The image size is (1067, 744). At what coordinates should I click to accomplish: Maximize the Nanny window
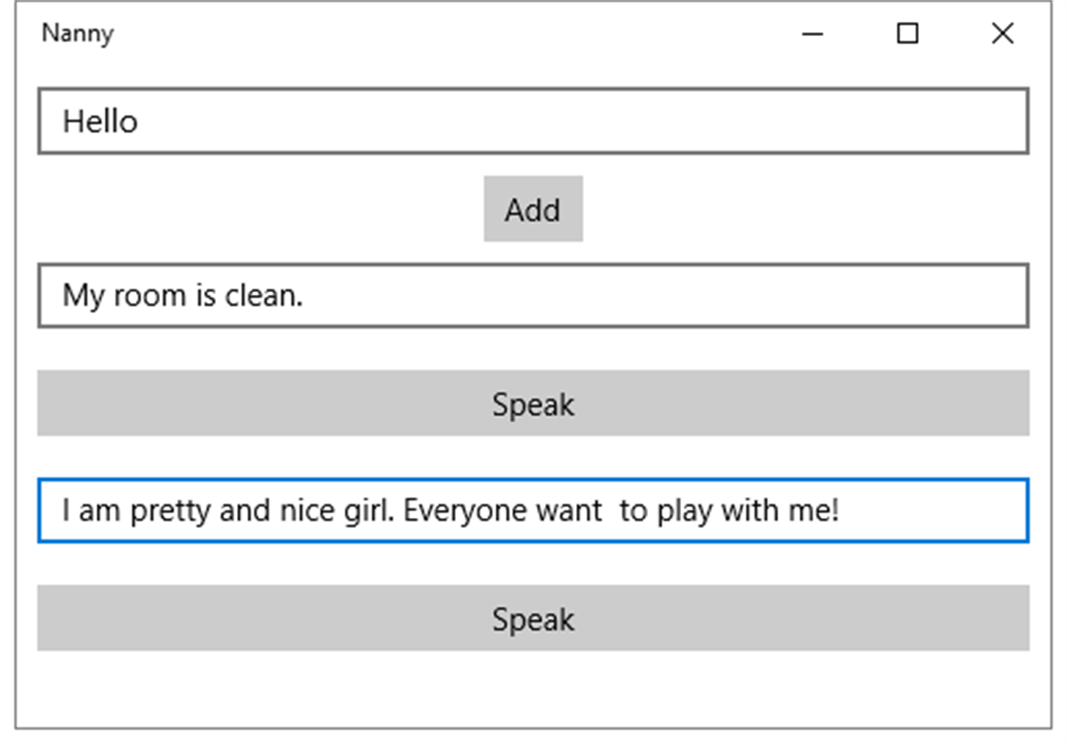point(907,34)
